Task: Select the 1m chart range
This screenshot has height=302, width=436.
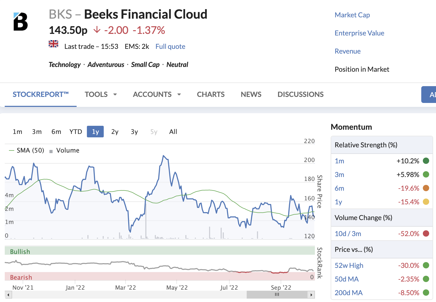Action: 18,132
